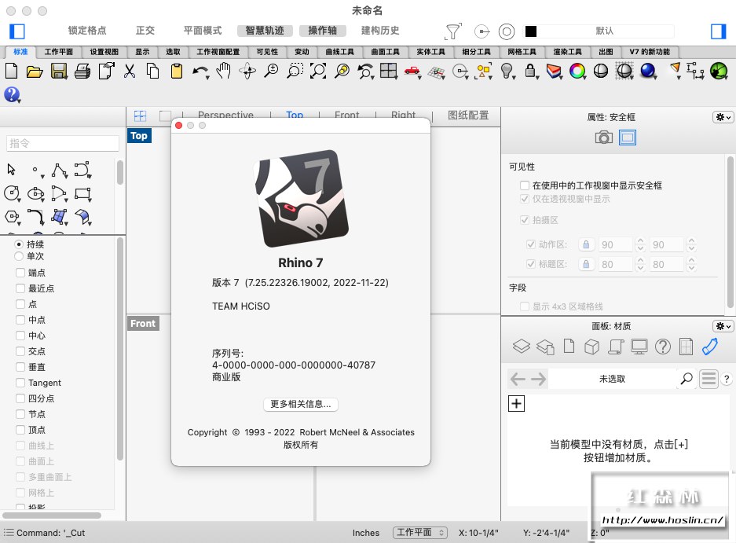Viewport: 736px width, 543px height.
Task: Click the Materials paintbrush icon
Action: tap(710, 347)
